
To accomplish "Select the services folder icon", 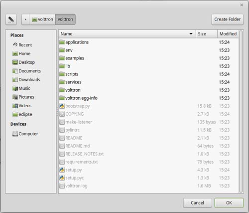I will tap(62, 82).
